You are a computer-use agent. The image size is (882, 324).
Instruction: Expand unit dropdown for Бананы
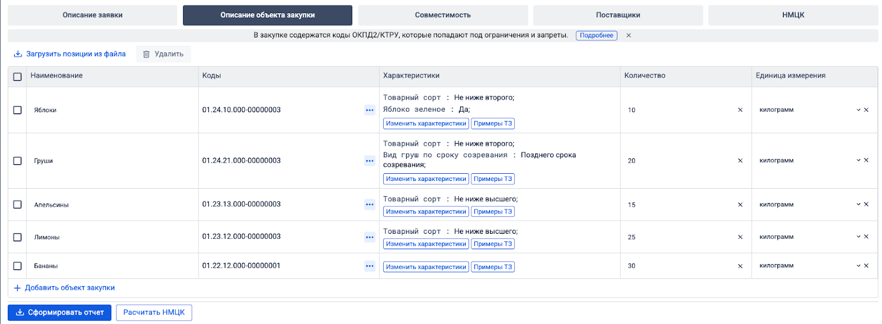858,266
